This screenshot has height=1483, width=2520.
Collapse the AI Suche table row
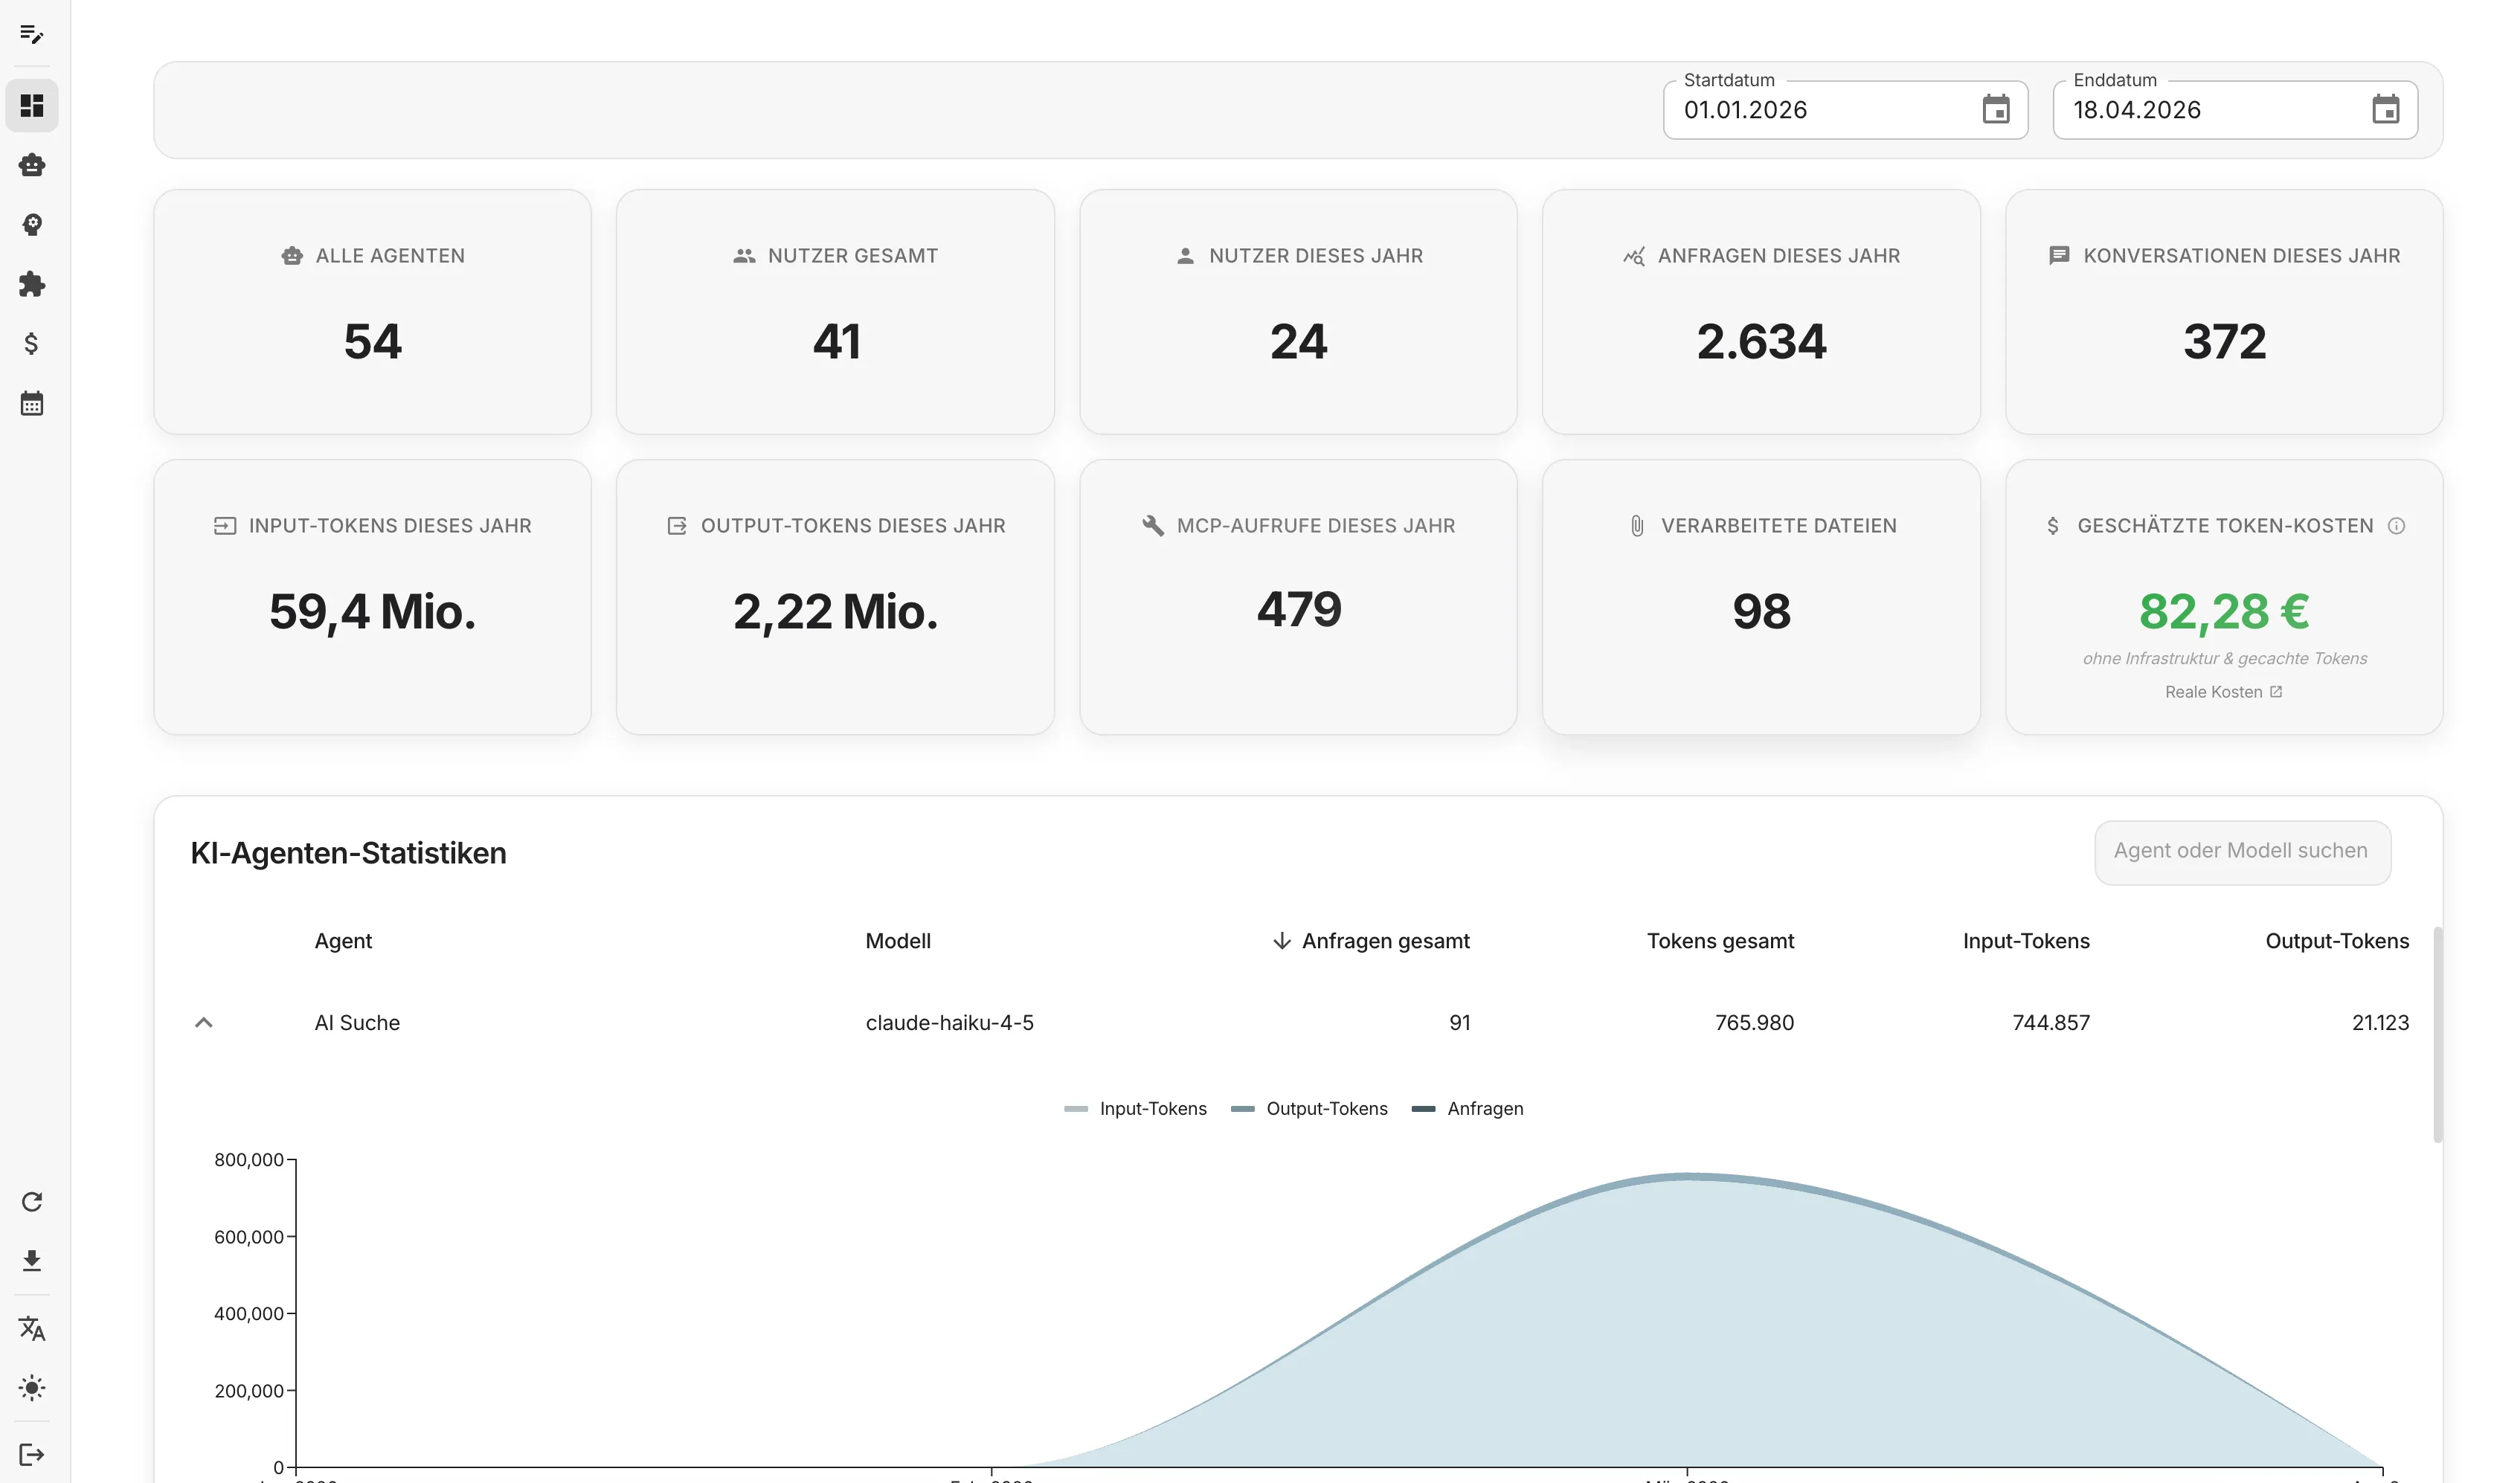[205, 1022]
